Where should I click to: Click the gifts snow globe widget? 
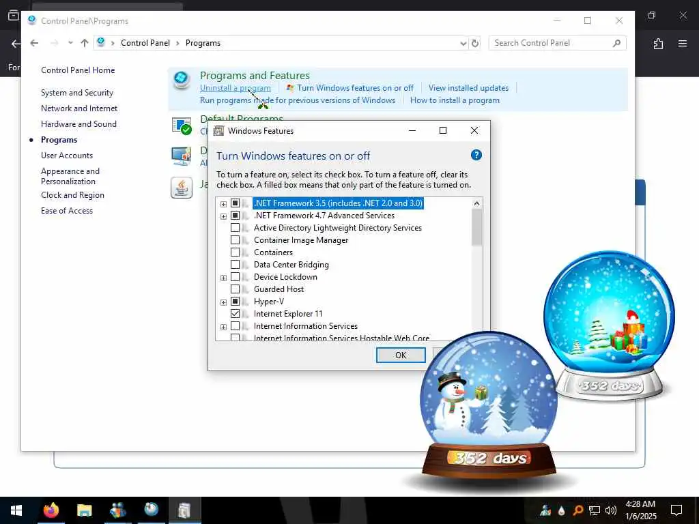point(609,325)
